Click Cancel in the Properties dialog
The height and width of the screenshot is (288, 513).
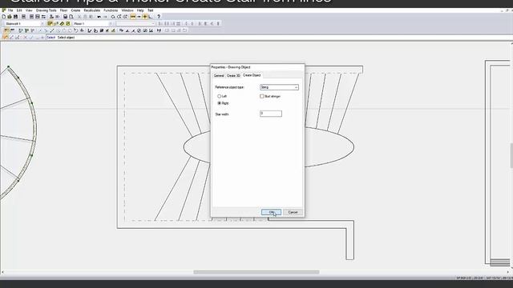pos(293,212)
